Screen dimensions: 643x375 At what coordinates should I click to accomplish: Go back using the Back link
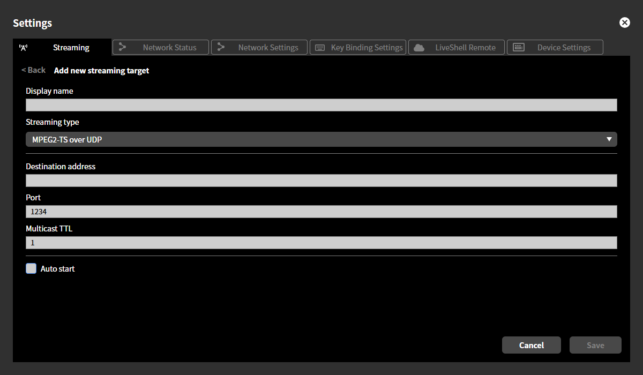[x=33, y=70]
